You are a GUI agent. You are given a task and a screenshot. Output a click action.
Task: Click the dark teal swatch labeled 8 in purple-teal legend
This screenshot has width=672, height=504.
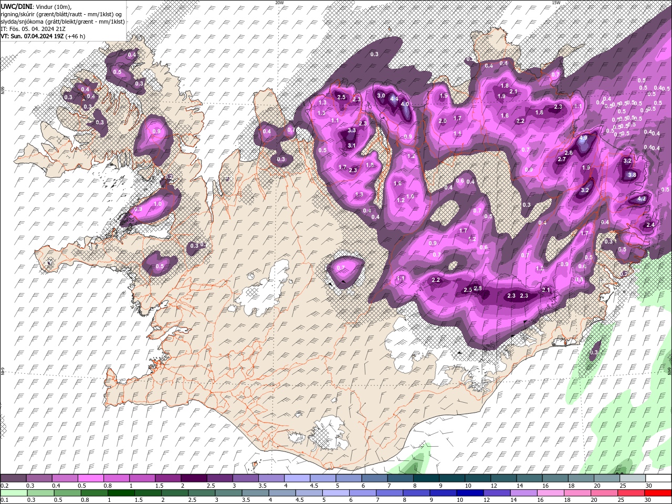(425, 478)
